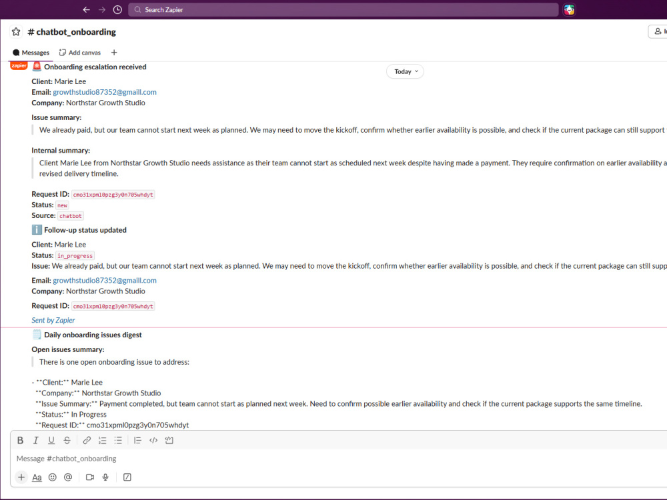Image resolution: width=667 pixels, height=500 pixels.
Task: Click 'There is one open onboarding issue' text
Action: click(115, 362)
